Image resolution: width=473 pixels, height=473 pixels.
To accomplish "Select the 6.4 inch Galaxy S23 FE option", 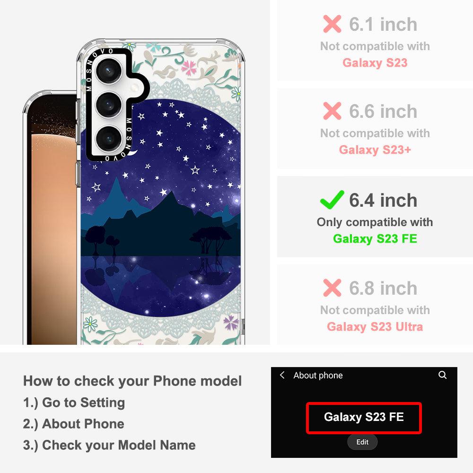I will click(375, 217).
